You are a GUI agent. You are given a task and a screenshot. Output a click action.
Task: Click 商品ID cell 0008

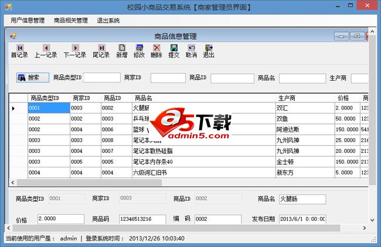click(117, 140)
